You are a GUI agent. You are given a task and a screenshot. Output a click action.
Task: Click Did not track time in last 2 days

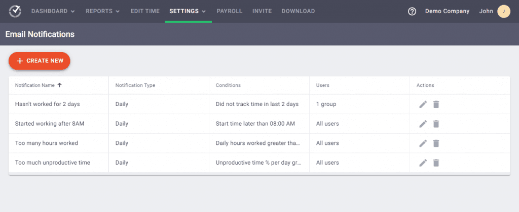(x=257, y=104)
